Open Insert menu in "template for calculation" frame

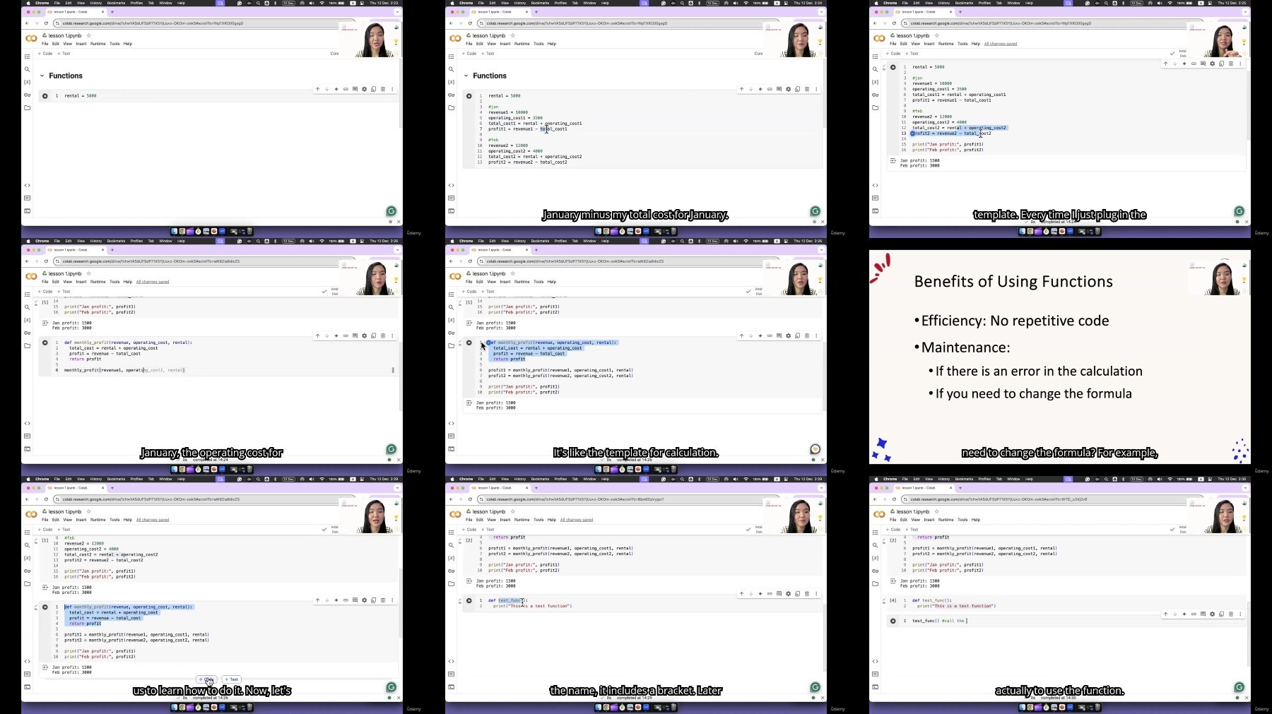coord(505,282)
